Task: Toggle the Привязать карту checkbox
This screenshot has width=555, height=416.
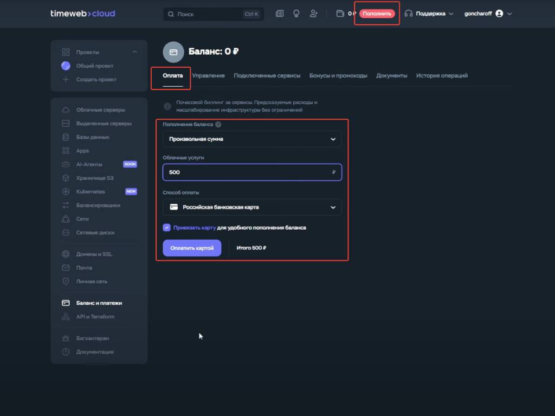Action: [167, 227]
